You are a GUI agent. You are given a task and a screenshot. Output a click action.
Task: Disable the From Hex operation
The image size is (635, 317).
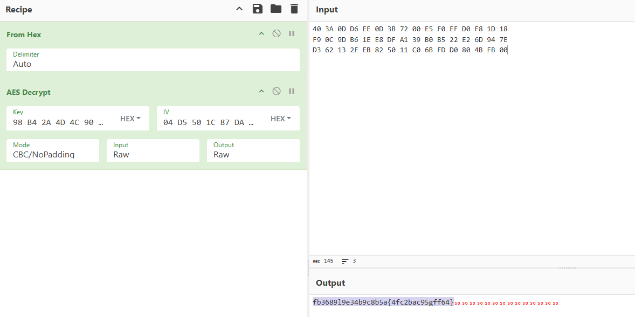(x=277, y=33)
